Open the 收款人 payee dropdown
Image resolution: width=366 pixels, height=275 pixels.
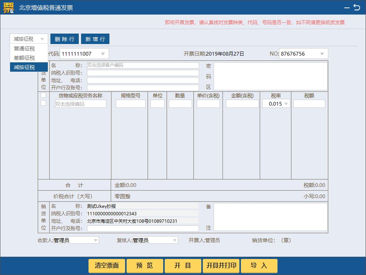(x=95, y=240)
